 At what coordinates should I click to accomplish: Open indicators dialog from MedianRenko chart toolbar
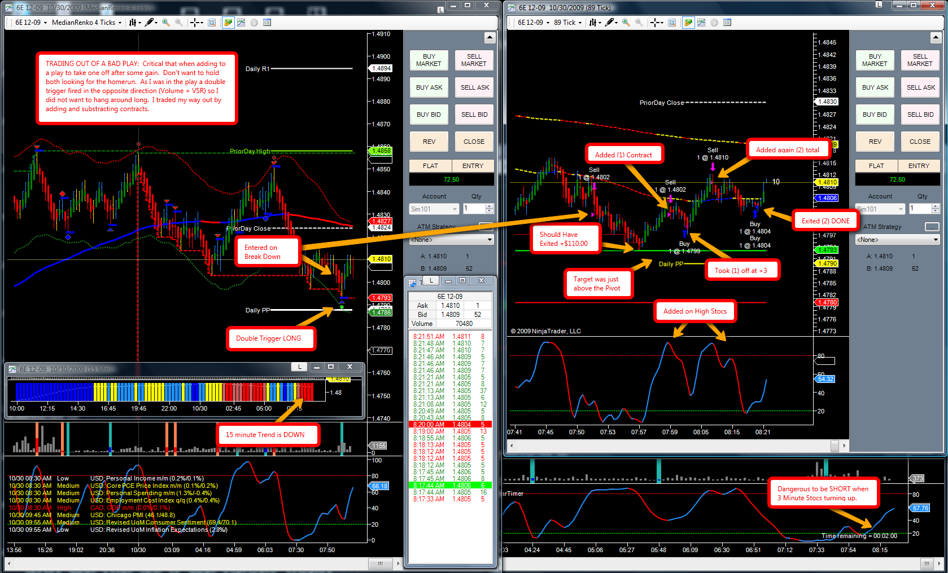point(241,23)
